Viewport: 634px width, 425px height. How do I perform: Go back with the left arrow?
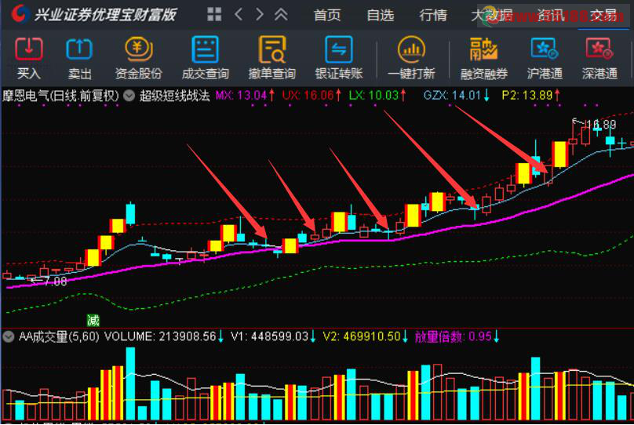click(x=239, y=14)
